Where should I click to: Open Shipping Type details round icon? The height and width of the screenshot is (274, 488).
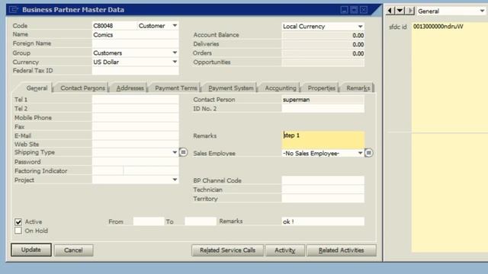(x=183, y=152)
